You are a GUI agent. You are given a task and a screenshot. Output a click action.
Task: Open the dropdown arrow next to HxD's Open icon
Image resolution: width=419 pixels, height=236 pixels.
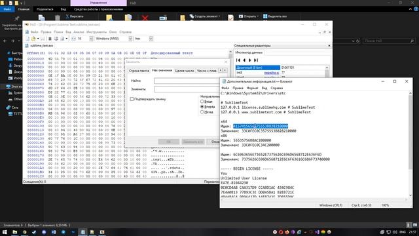38,39
